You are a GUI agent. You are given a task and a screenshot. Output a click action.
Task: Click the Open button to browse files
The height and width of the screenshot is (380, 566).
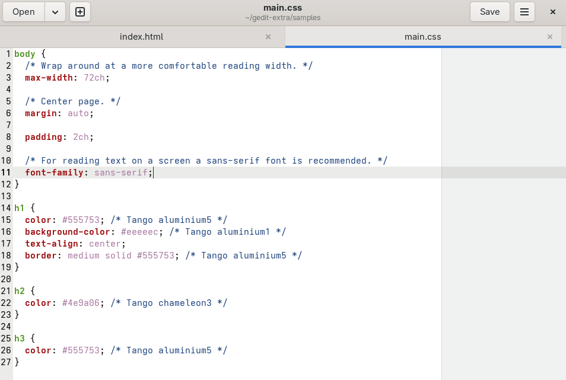23,11
